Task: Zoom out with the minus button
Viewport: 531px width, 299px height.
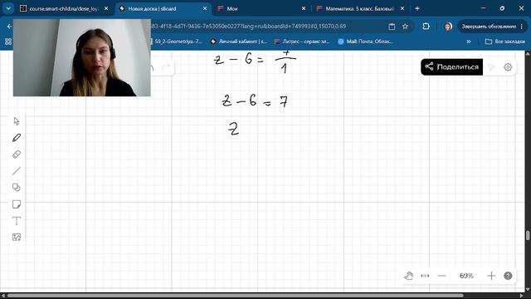Action: [x=441, y=276]
